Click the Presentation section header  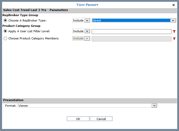coord(13,100)
